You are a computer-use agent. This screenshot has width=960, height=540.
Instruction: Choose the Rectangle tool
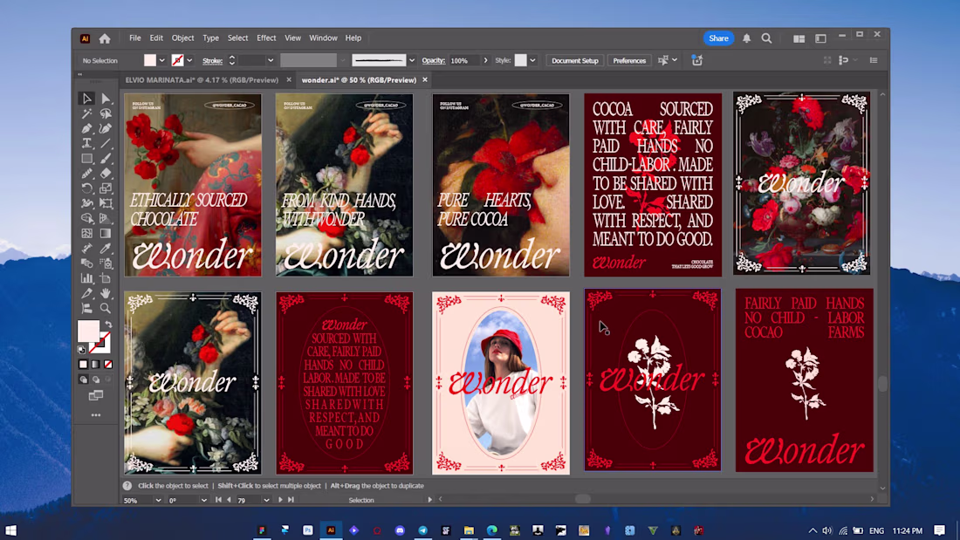point(87,159)
